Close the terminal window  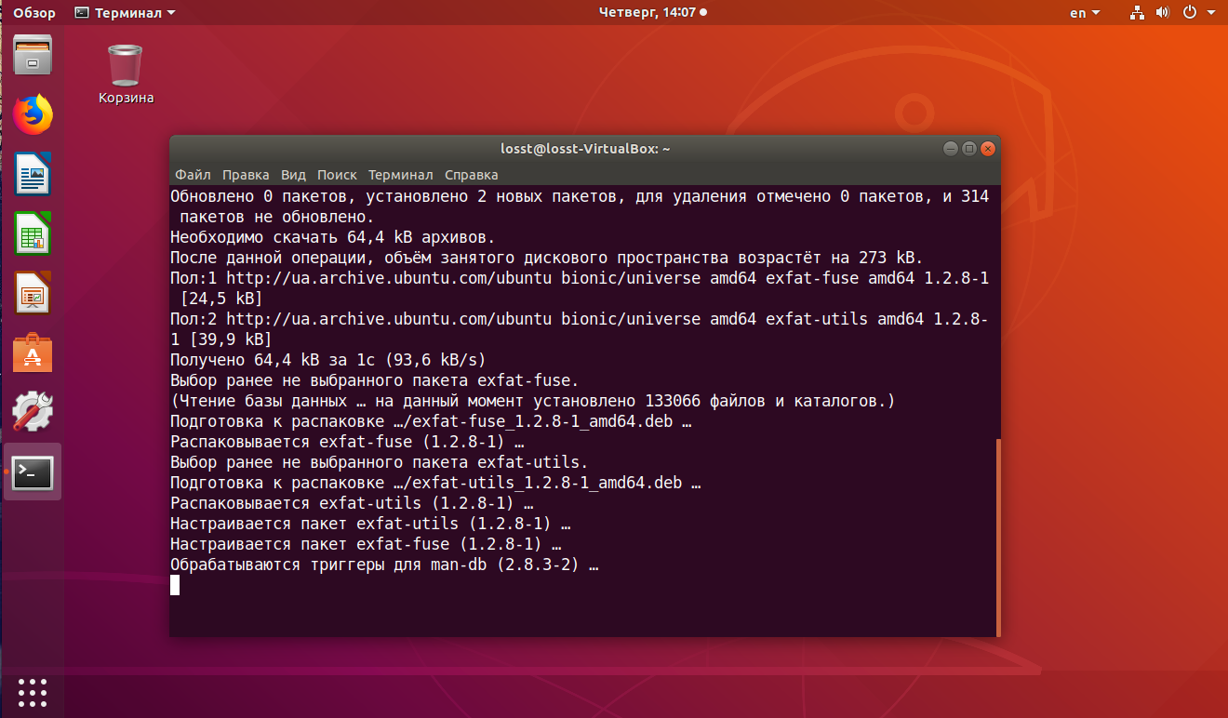pyautogui.click(x=988, y=149)
